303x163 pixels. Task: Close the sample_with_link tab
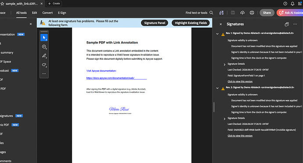click(x=42, y=4)
